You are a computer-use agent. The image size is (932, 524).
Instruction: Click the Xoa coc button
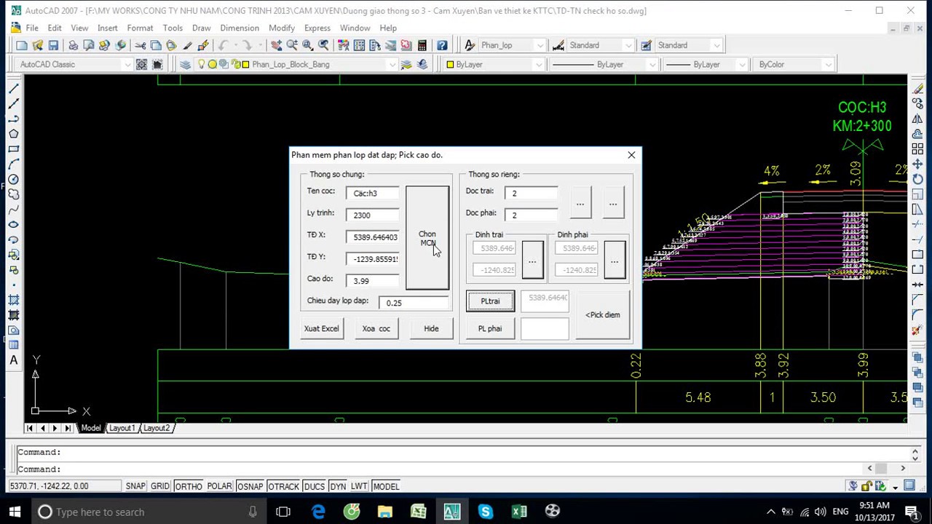(376, 328)
